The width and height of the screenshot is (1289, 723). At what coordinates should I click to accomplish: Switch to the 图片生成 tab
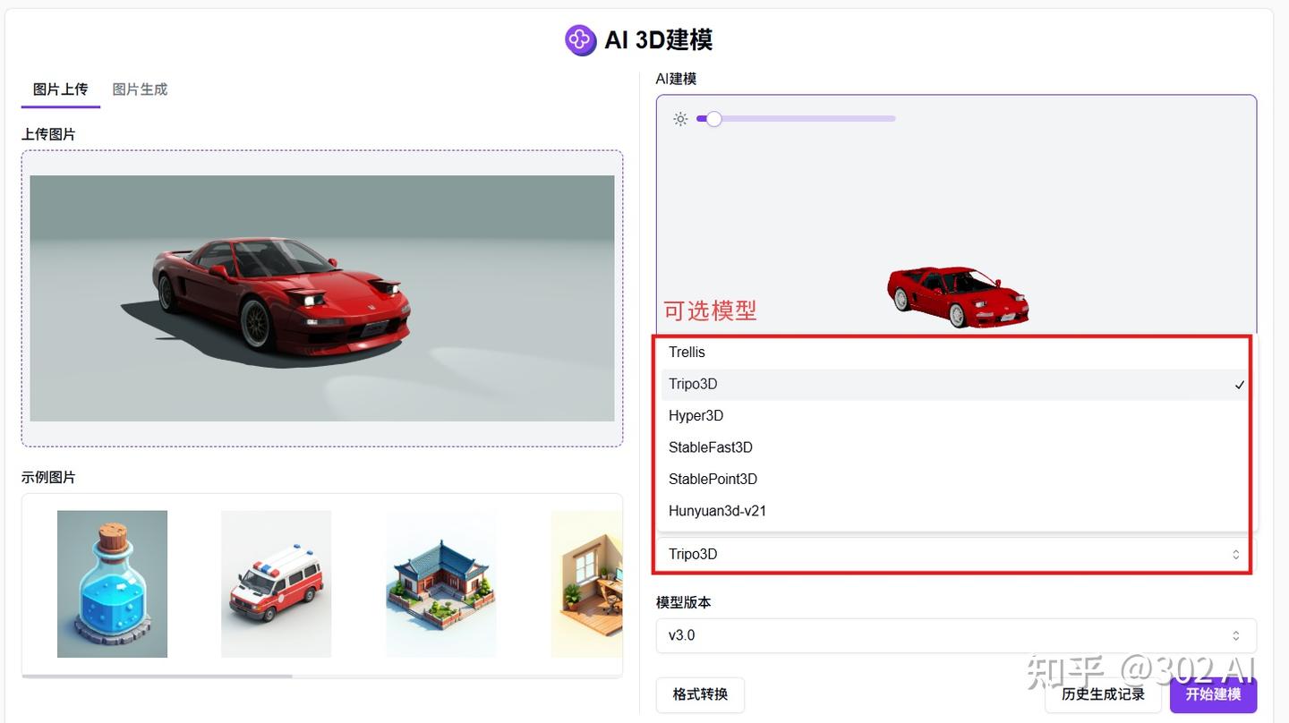point(139,89)
